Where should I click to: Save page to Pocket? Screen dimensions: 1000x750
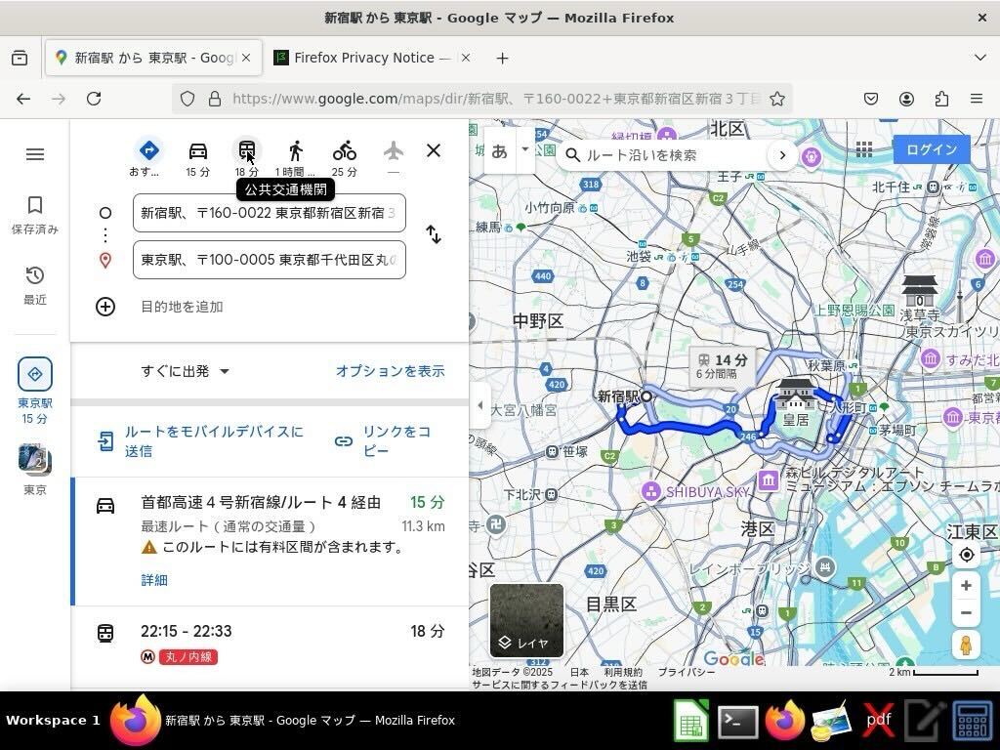click(x=870, y=99)
